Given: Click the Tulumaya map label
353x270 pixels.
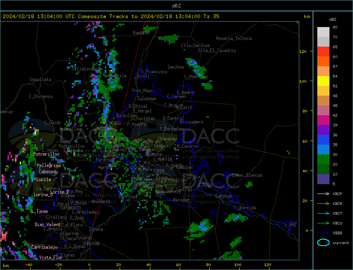Looking at the screenshot, I should (x=147, y=98).
